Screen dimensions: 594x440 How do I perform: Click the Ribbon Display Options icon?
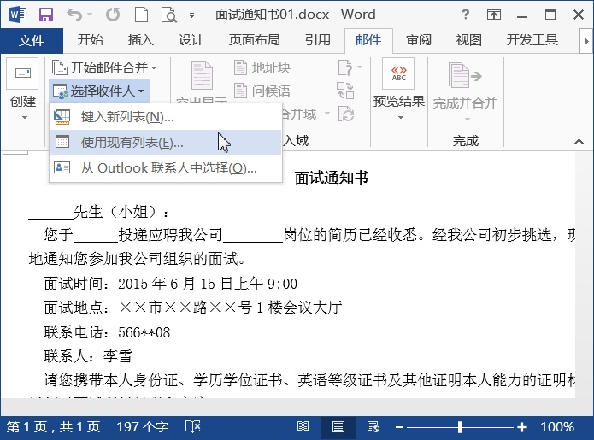tap(494, 15)
